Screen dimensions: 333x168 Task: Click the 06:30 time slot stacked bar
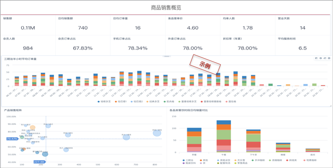click(x=17, y=81)
